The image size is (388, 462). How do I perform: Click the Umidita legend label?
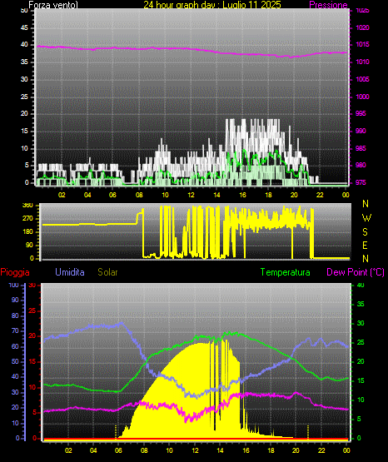coord(70,272)
